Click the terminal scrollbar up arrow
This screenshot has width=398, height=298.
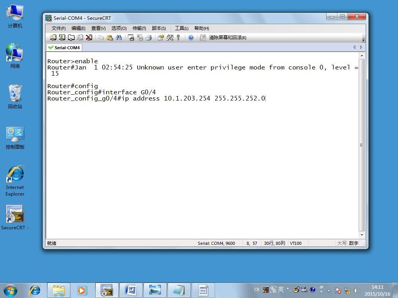tap(362, 55)
